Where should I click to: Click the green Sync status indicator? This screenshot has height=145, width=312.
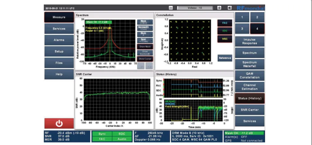pos(102,134)
